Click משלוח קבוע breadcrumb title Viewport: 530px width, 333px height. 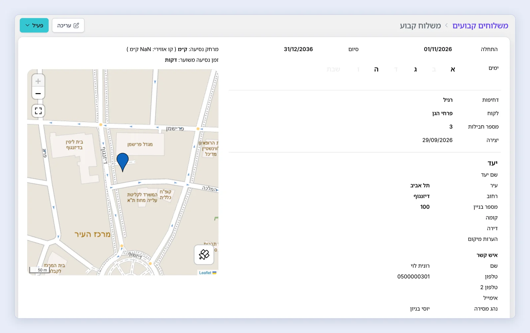[x=420, y=26]
